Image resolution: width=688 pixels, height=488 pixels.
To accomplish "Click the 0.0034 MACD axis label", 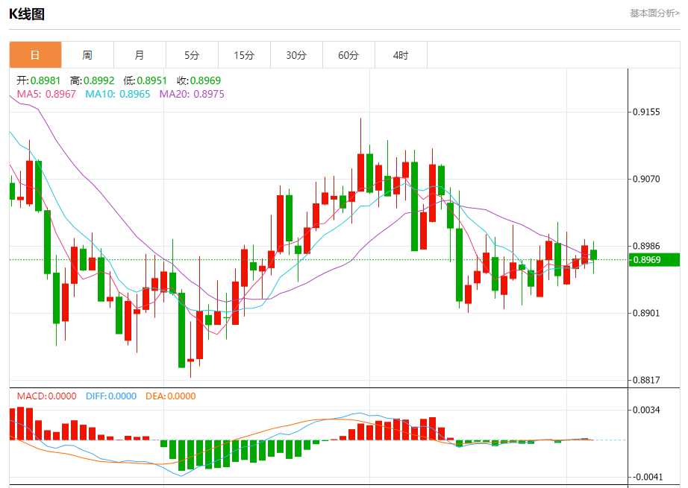I will tap(646, 410).
